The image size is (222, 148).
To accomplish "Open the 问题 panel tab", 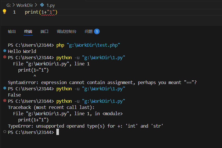I will [89, 31].
